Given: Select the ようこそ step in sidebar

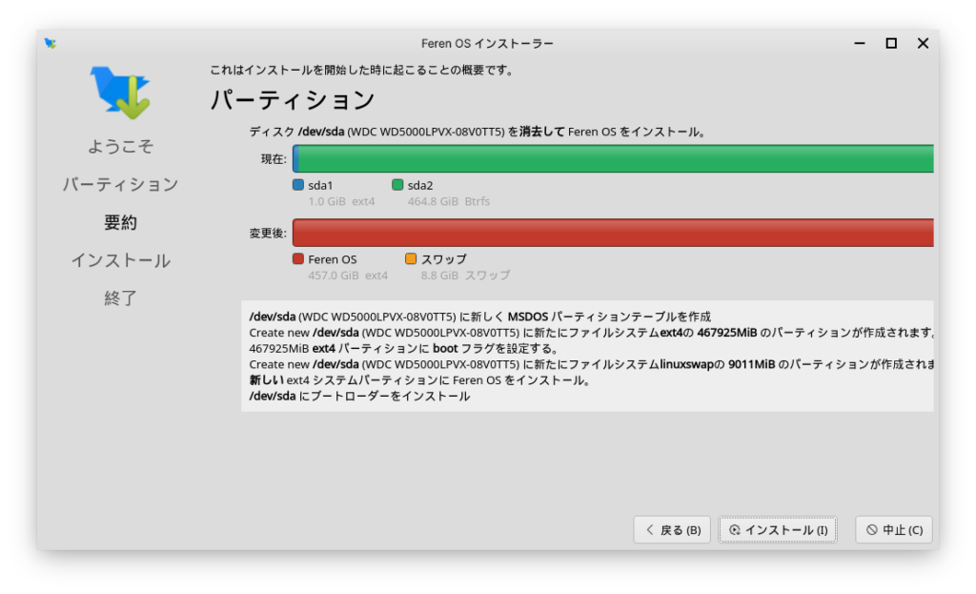Looking at the screenshot, I should (x=120, y=147).
